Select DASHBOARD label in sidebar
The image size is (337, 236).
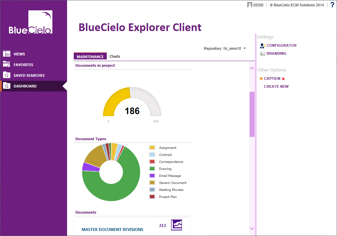pyautogui.click(x=25, y=86)
